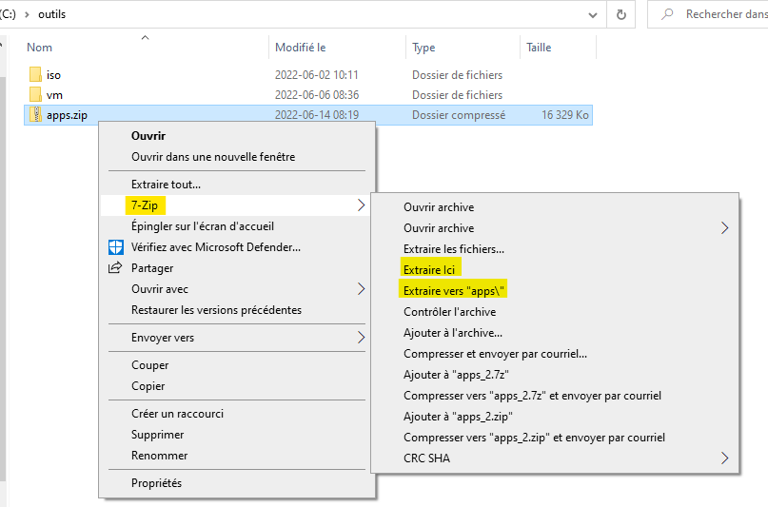768x507 pixels.
Task: Click the search magnifier icon
Action: point(668,14)
